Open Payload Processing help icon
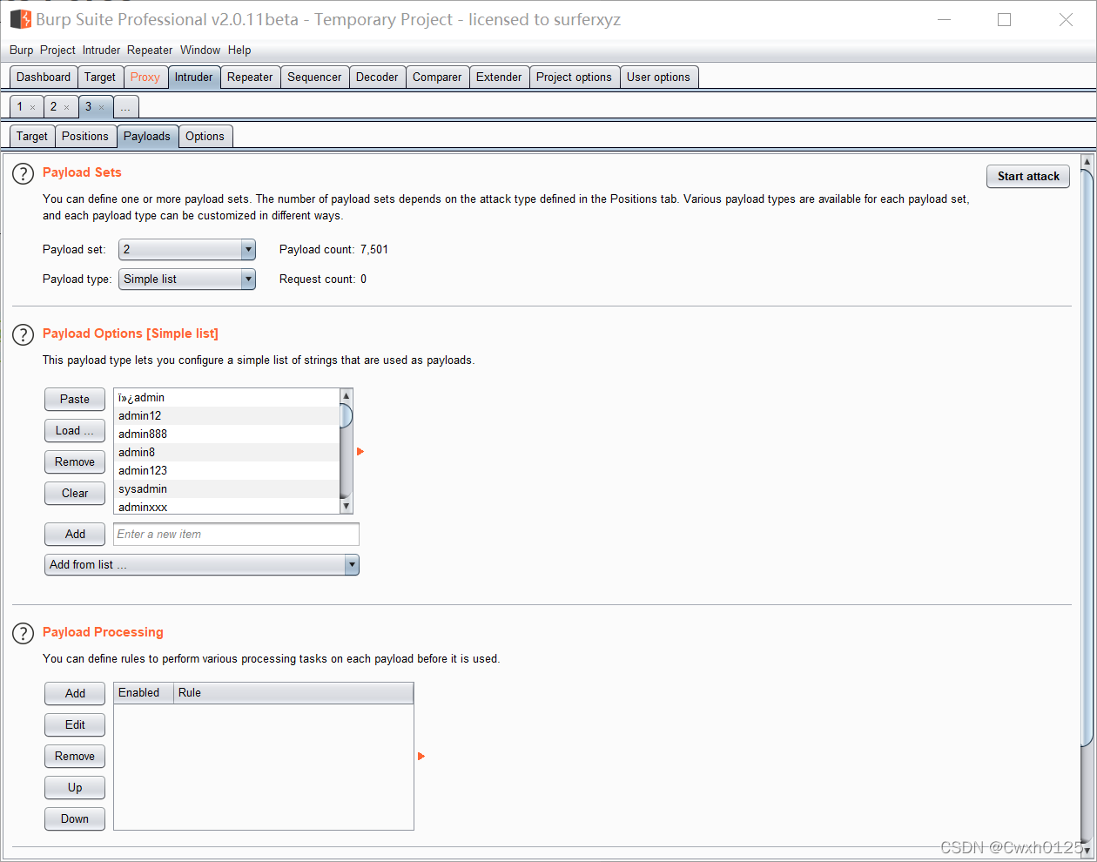 23,634
